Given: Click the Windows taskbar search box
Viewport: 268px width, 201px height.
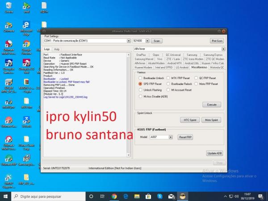Looking at the screenshot, I should point(49,196).
